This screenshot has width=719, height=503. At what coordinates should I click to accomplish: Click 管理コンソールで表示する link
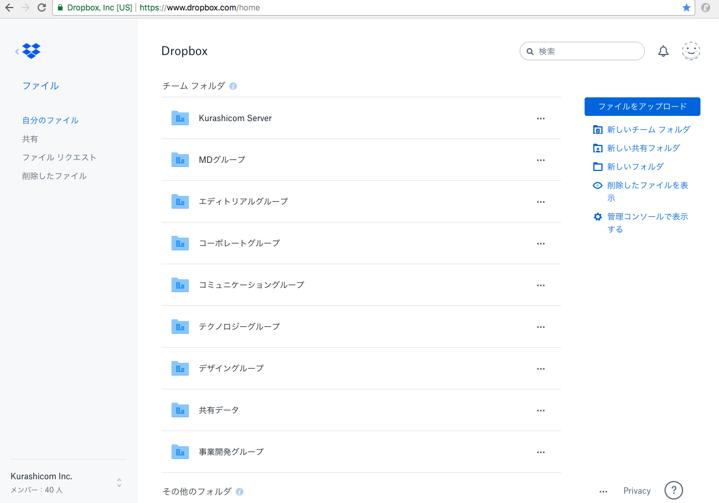(640, 223)
